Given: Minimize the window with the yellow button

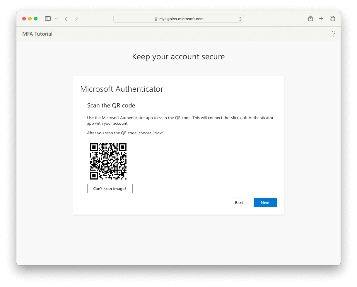Looking at the screenshot, I should pyautogui.click(x=30, y=19).
